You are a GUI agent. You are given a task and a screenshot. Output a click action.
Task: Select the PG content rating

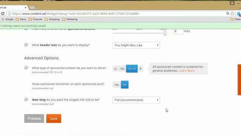pyautogui.click(x=122, y=69)
